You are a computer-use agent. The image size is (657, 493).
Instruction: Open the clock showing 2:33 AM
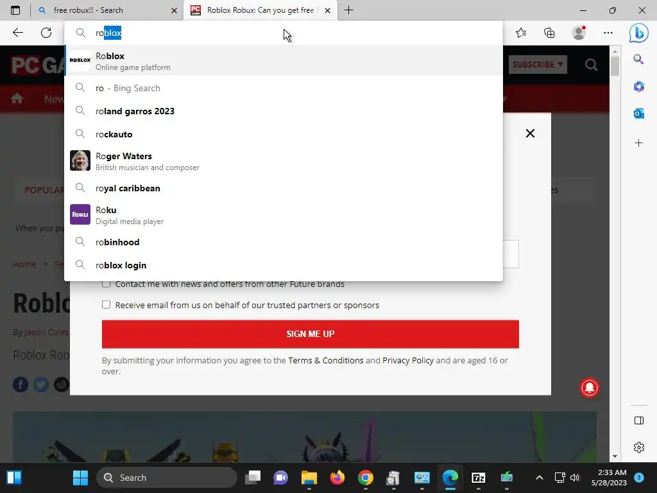click(609, 478)
